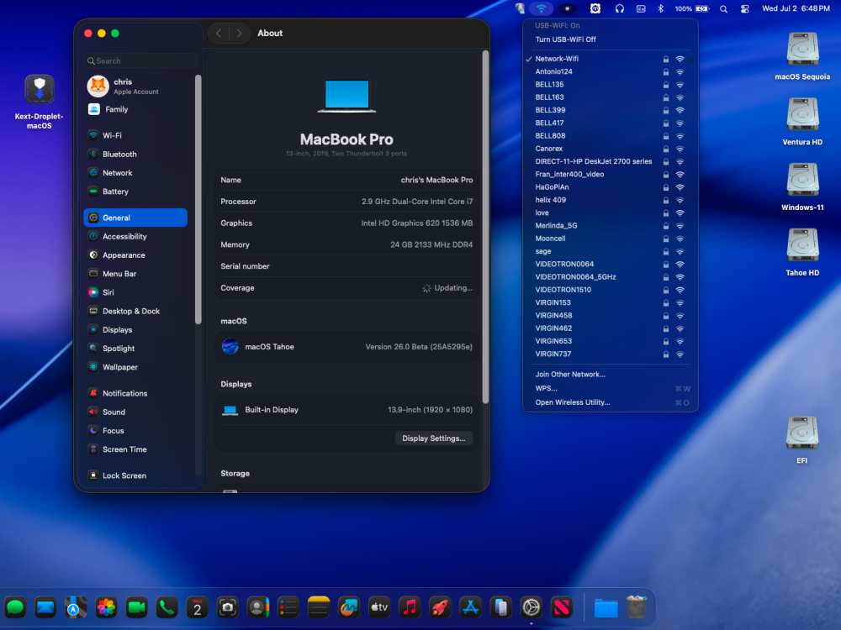Open Bluetooth settings in sidebar
The image size is (841, 630).
pyautogui.click(x=135, y=155)
